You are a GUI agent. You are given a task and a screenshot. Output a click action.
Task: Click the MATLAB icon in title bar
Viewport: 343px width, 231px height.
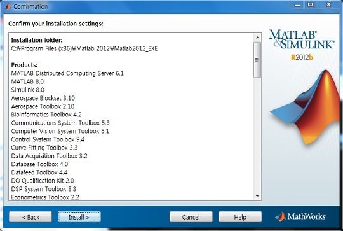coord(8,6)
